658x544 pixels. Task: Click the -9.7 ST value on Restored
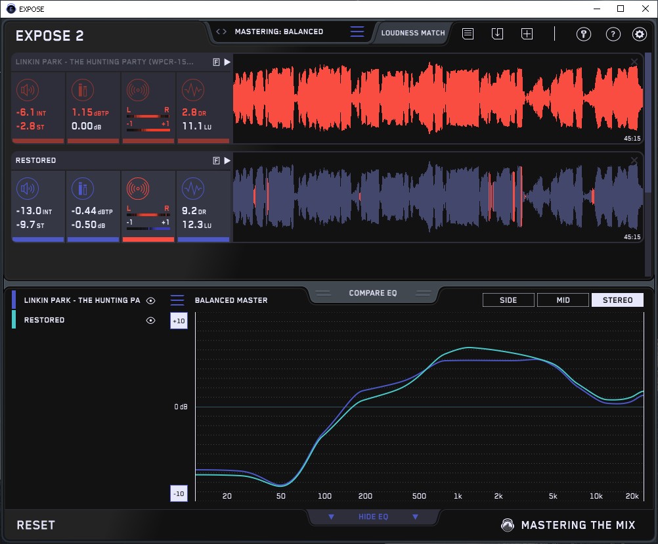pyautogui.click(x=30, y=225)
